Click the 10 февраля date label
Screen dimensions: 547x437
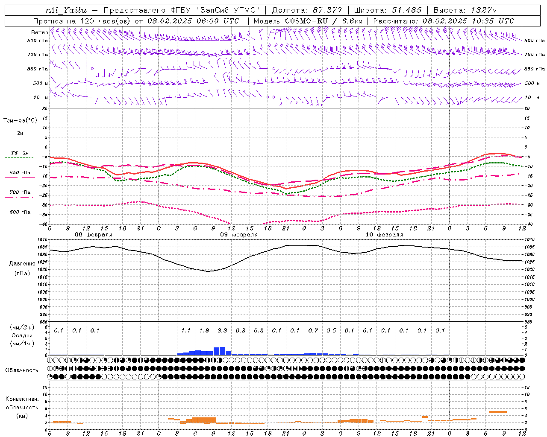[384, 235]
